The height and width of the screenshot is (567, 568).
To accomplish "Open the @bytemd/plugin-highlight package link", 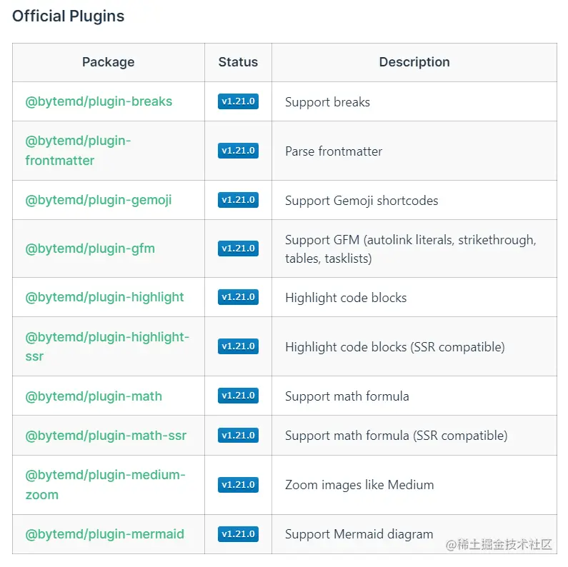I will 104,297.
